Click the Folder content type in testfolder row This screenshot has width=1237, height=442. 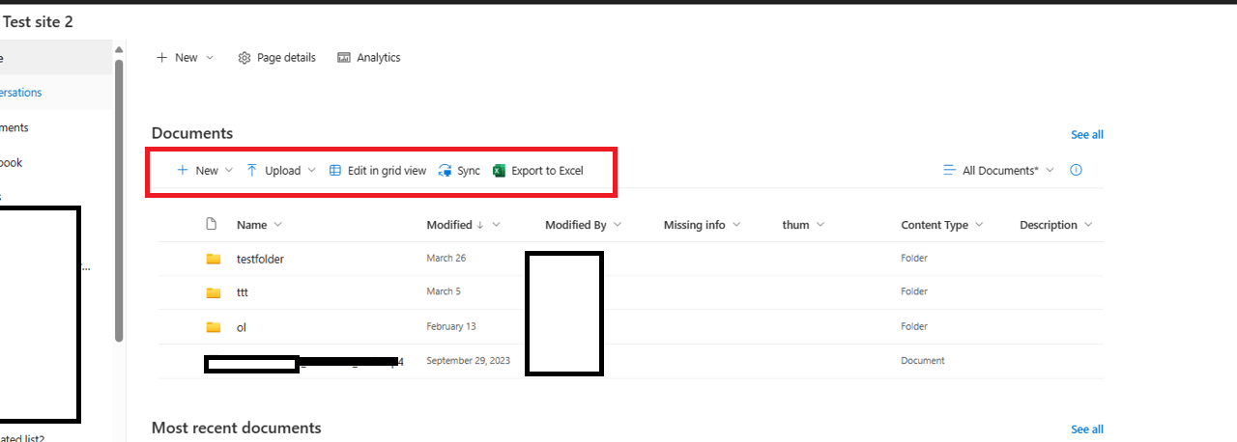914,259
